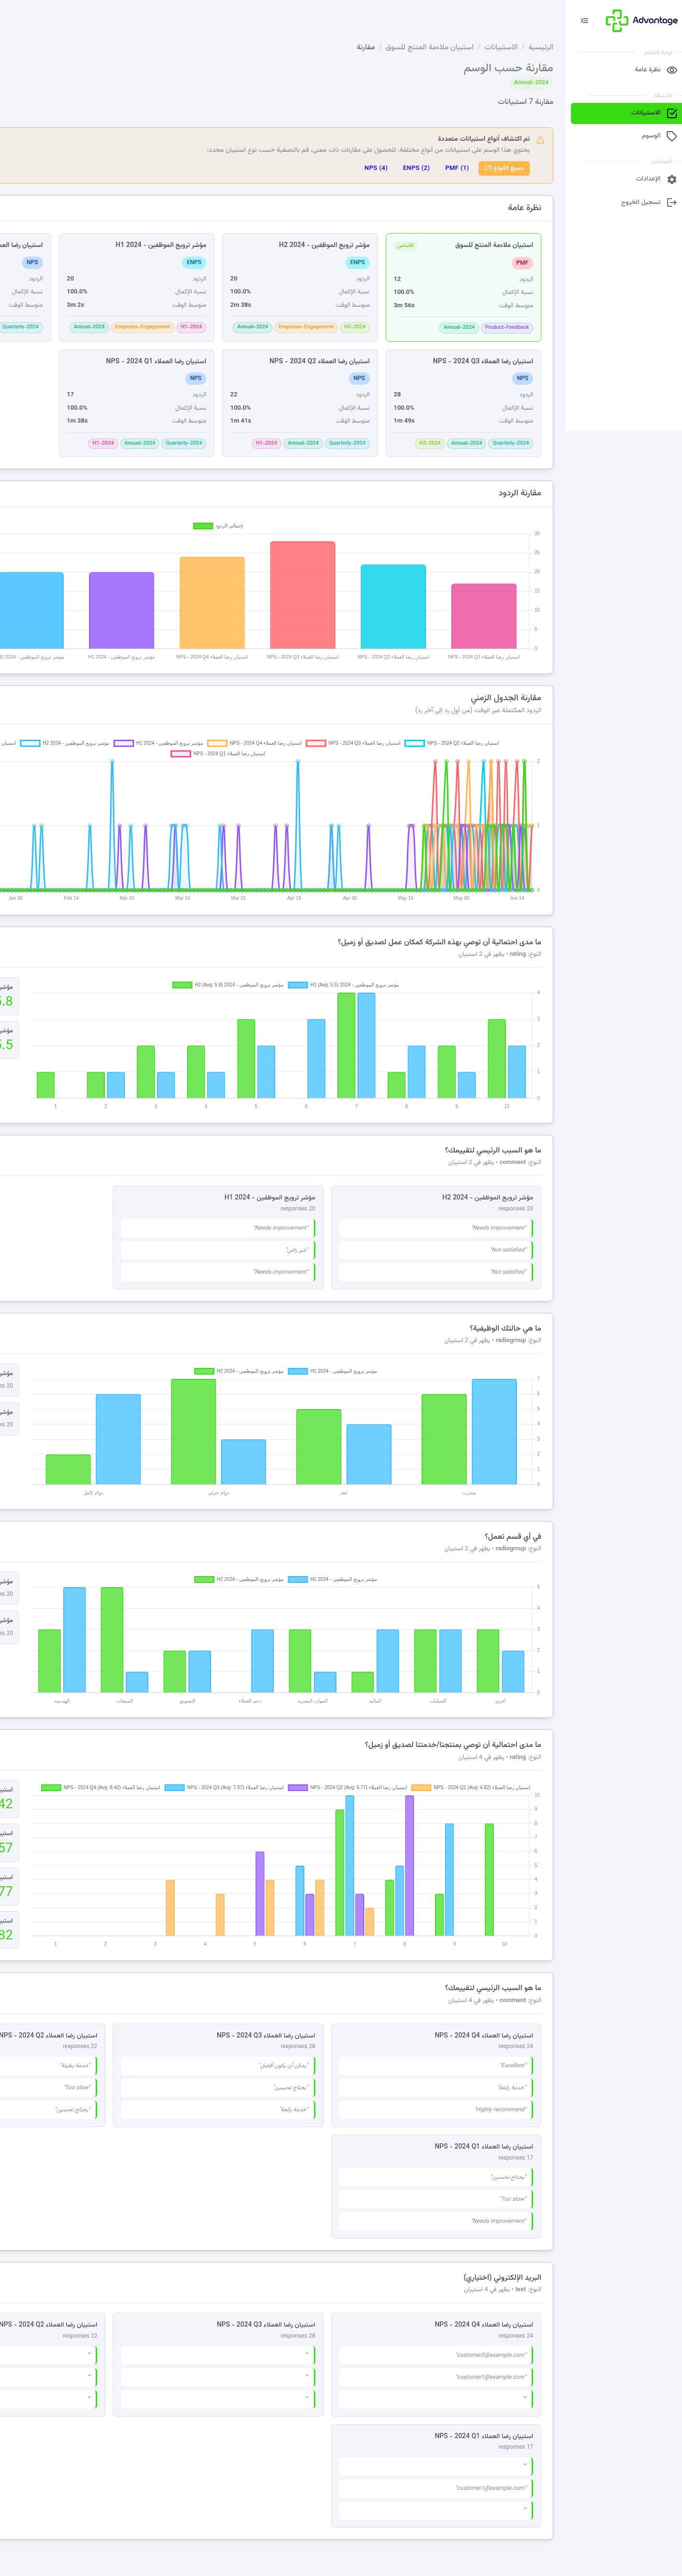Click the '2m 38s' average time value
The image size is (682, 2576).
coord(241,305)
